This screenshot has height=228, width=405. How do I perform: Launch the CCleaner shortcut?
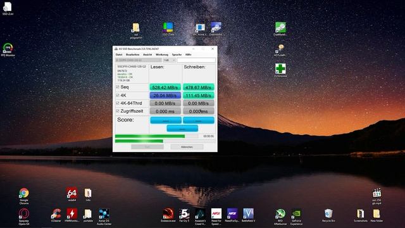point(56,215)
